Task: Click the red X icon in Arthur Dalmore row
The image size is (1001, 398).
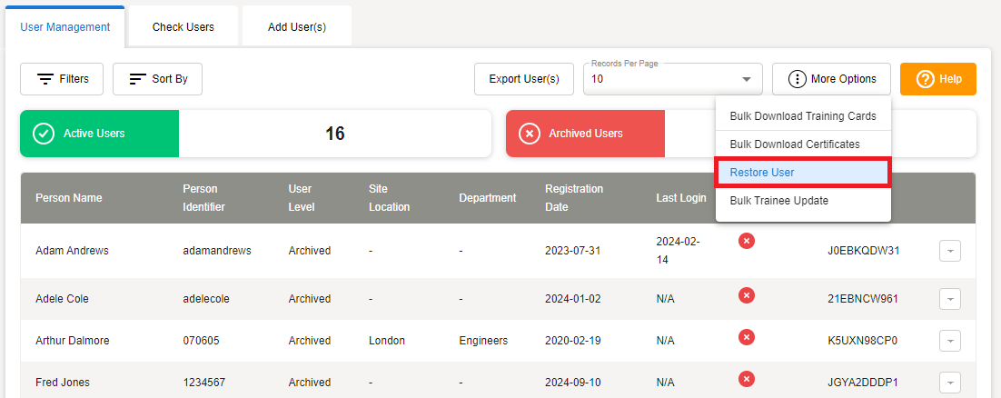Action: point(747,337)
